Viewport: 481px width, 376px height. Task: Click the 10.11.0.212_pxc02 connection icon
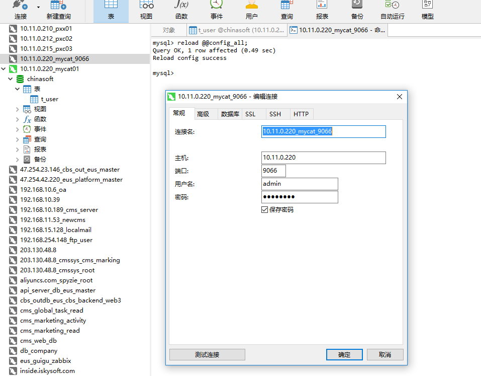[13, 39]
